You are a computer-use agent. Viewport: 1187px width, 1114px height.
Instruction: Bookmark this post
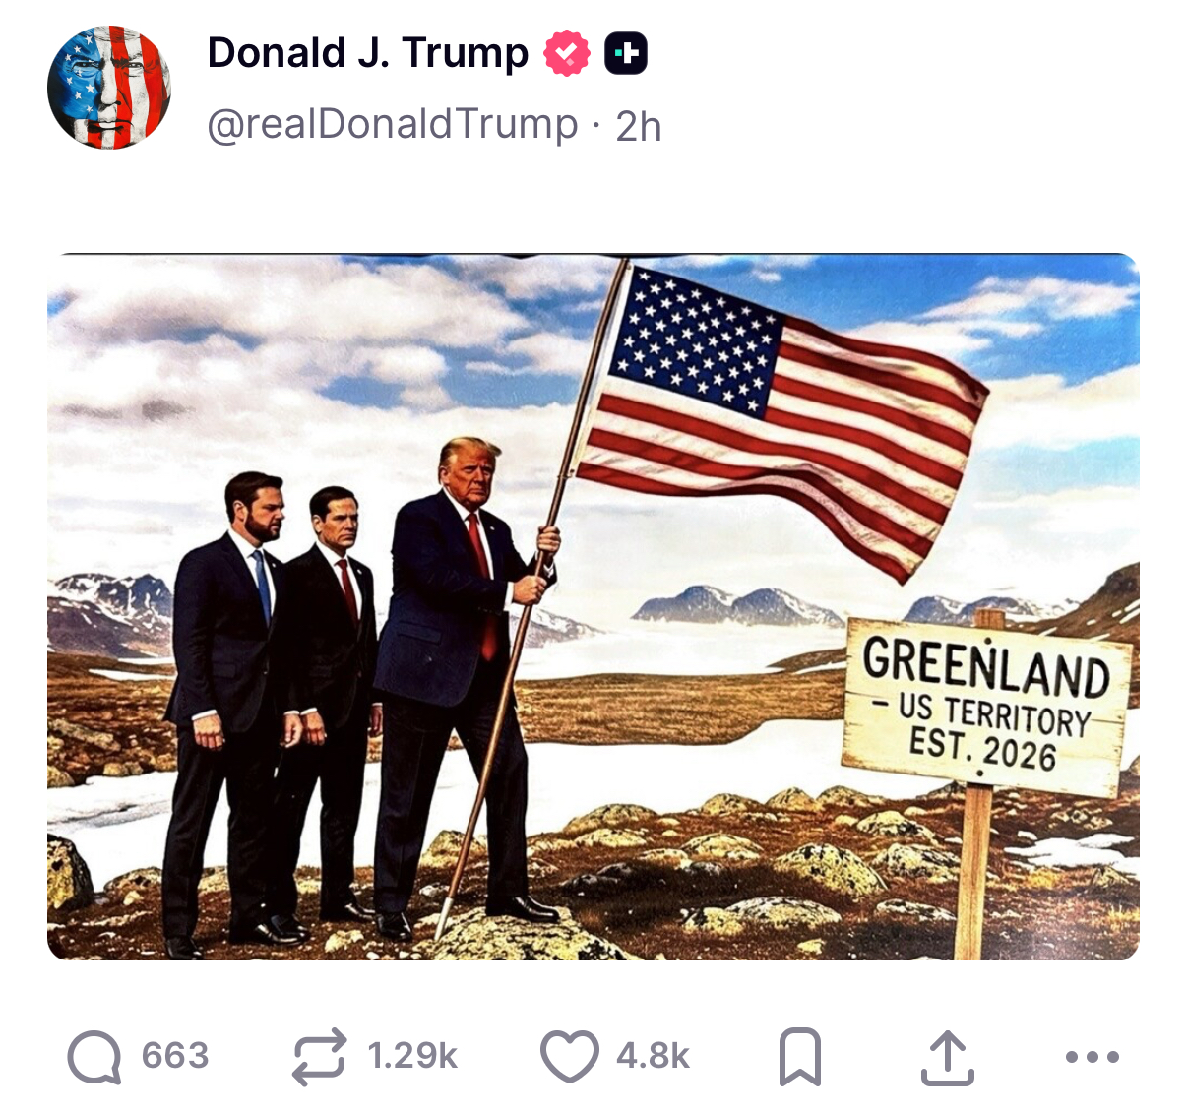click(x=800, y=1057)
